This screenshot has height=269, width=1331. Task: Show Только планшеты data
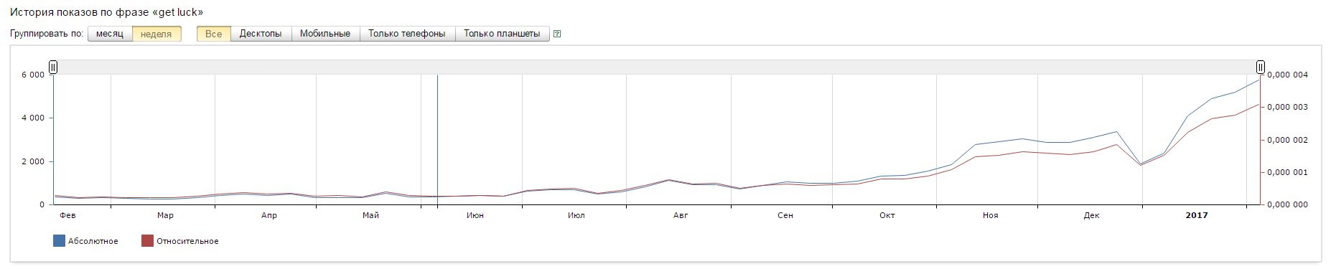[x=502, y=34]
